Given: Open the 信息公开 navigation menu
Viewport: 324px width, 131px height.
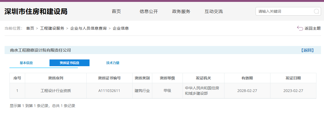Looking at the screenshot, I should tap(148, 11).
